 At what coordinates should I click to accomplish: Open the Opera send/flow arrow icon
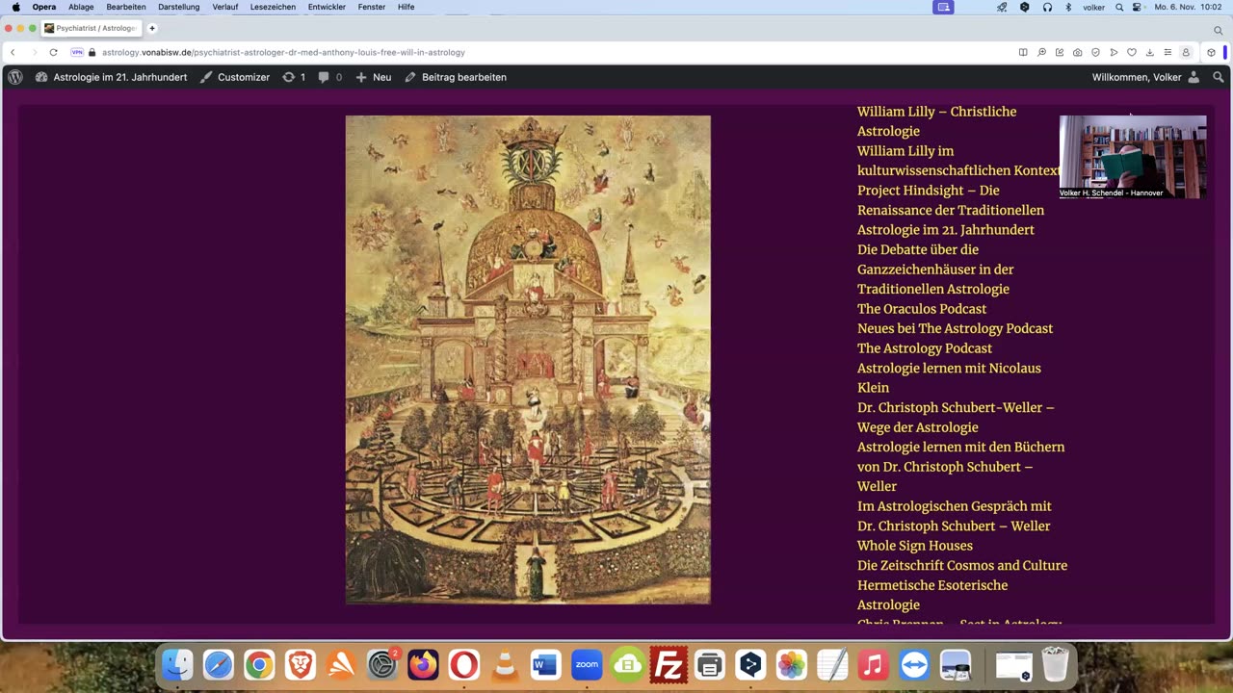[x=1114, y=52]
